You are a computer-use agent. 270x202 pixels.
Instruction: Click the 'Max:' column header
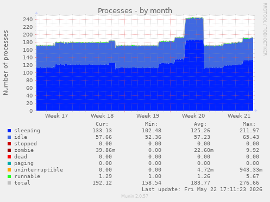pos(249,124)
